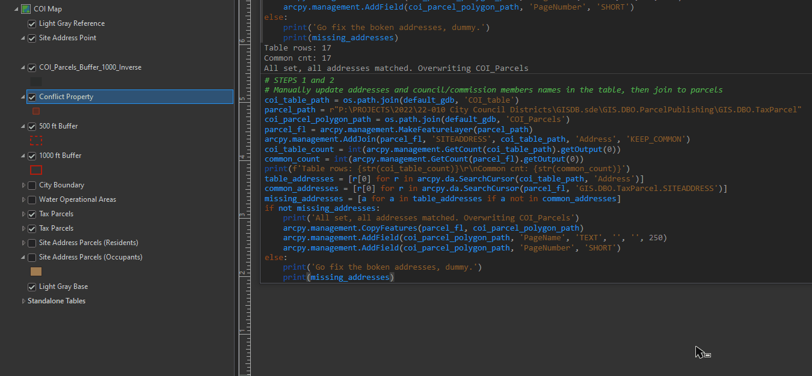812x376 pixels.
Task: Collapse Site Address Parcels (Occupants) layer
Action: pyautogui.click(x=23, y=258)
